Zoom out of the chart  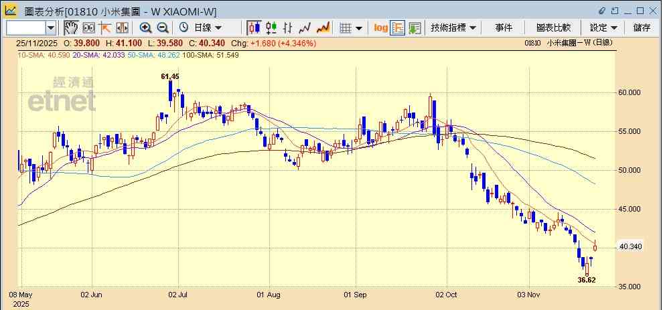(x=162, y=27)
